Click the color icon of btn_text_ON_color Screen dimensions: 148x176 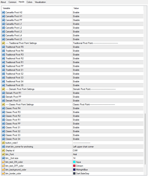3,162
